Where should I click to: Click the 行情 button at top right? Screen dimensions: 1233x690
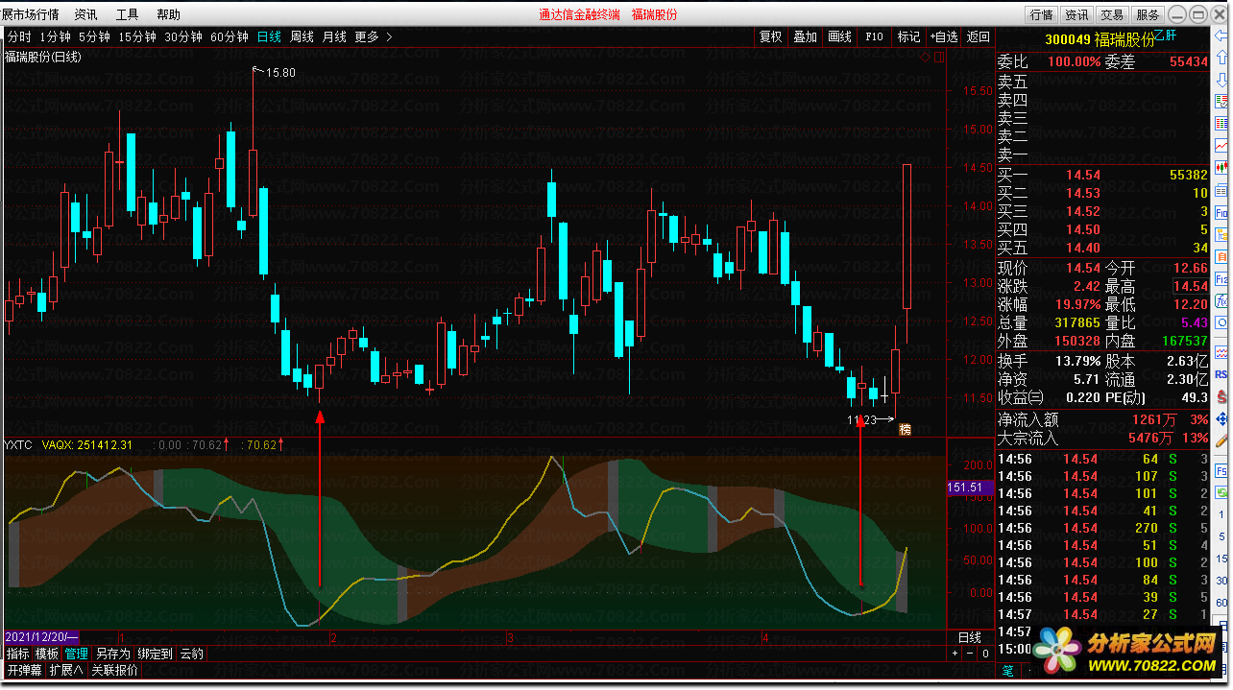(x=1042, y=14)
